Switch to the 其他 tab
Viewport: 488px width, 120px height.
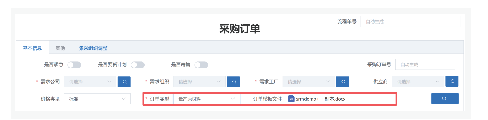[60, 48]
